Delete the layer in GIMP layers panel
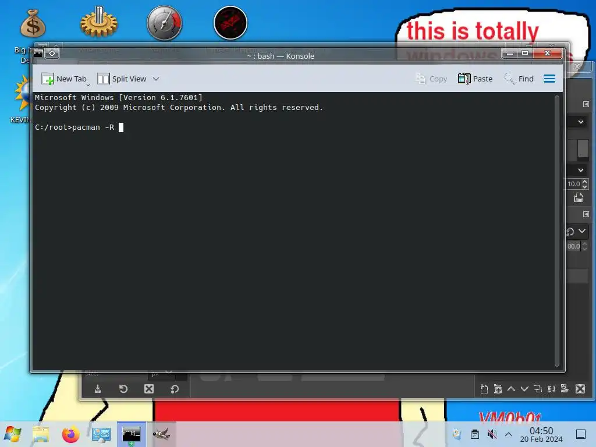The width and height of the screenshot is (596, 447). 580,389
